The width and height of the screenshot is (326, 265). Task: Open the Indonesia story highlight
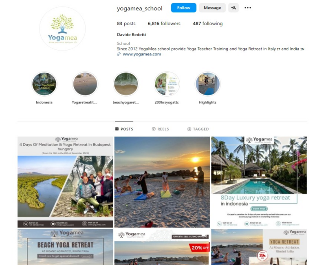pyautogui.click(x=44, y=84)
